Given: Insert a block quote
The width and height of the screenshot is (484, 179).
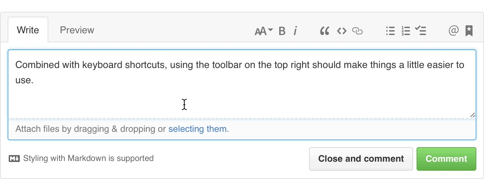Looking at the screenshot, I should (324, 31).
